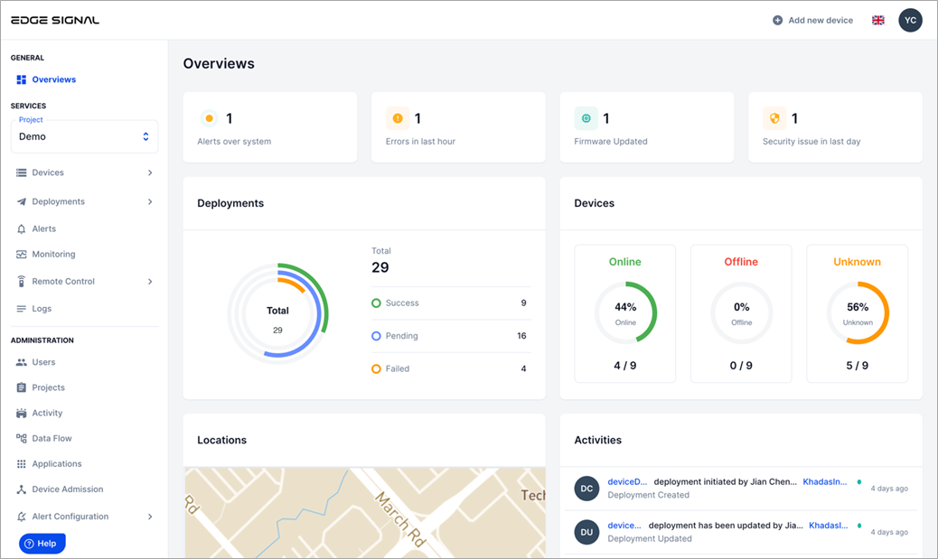
Task: Click the Device Admission icon
Action: (22, 489)
